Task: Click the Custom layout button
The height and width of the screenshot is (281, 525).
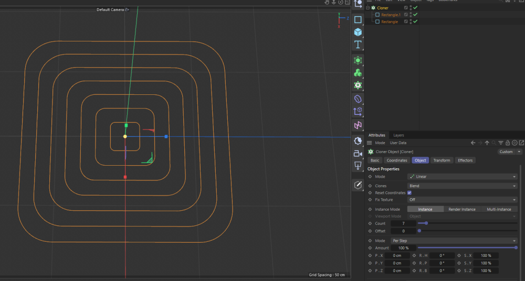Action: pos(506,152)
